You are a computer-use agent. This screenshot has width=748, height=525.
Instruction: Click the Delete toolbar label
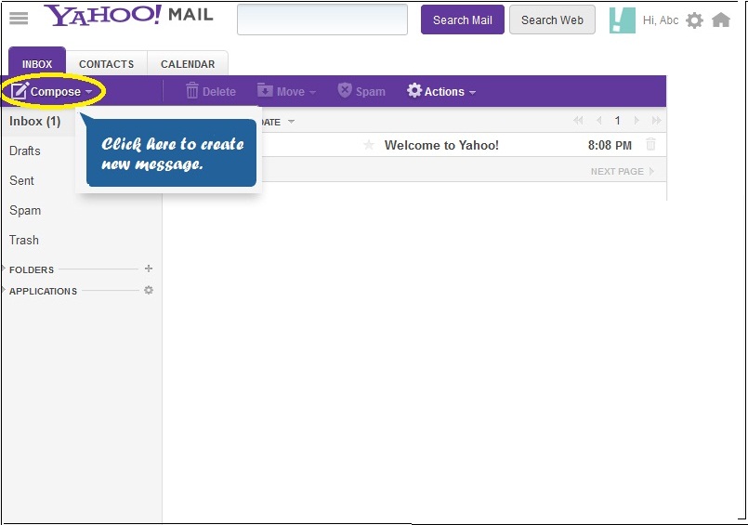tap(219, 92)
